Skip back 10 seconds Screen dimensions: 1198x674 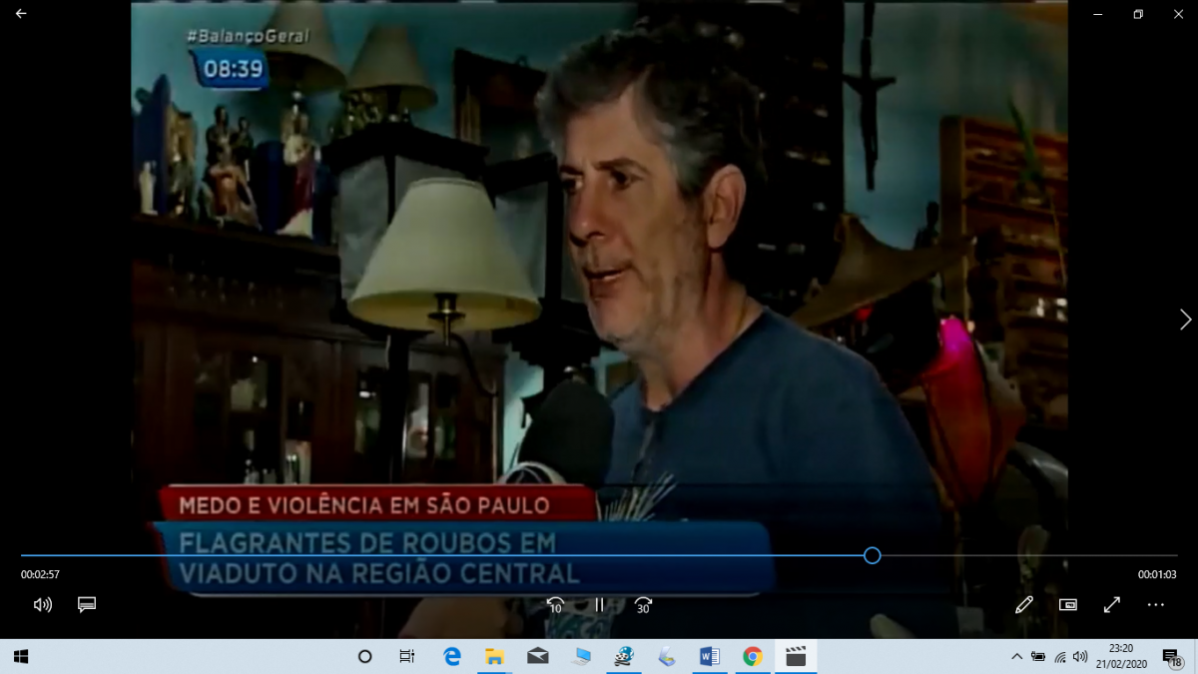point(556,604)
